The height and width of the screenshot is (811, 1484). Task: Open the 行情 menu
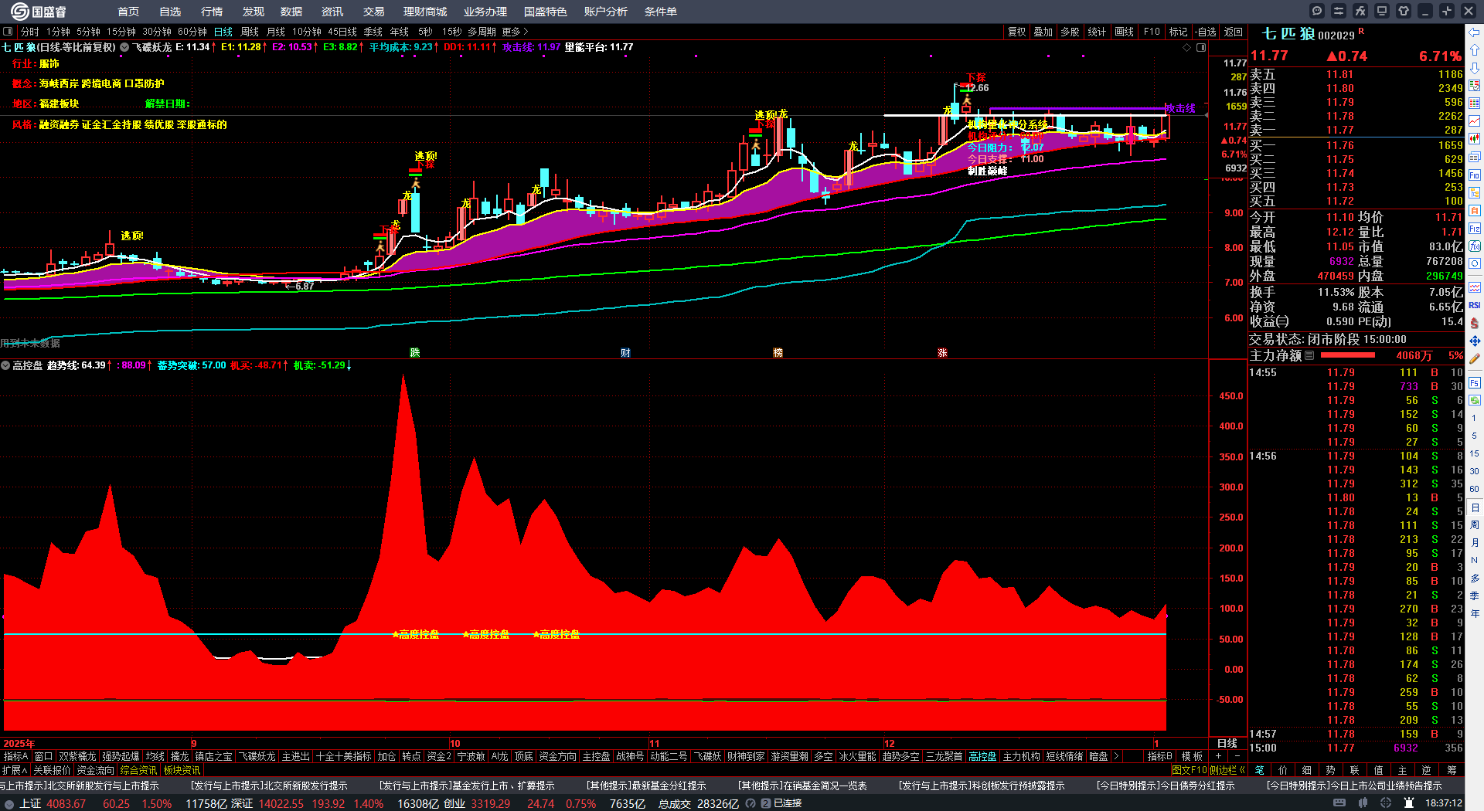pyautogui.click(x=212, y=12)
